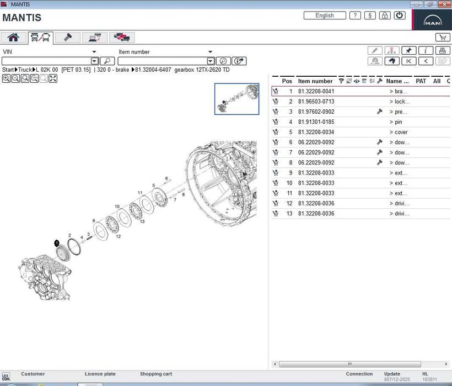This screenshot has height=386, width=452.
Task: Click the horse head icon button
Action: click(392, 61)
